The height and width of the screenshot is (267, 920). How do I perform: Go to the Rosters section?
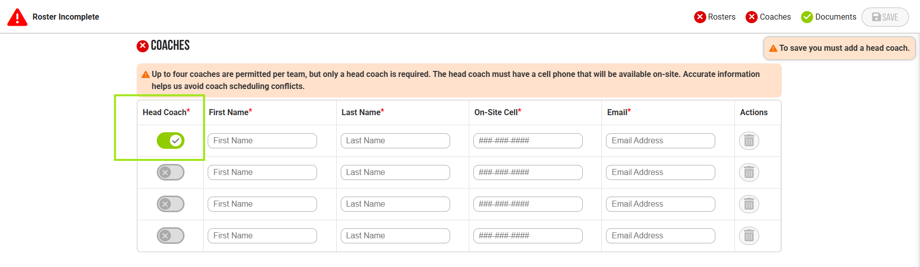coord(721,17)
